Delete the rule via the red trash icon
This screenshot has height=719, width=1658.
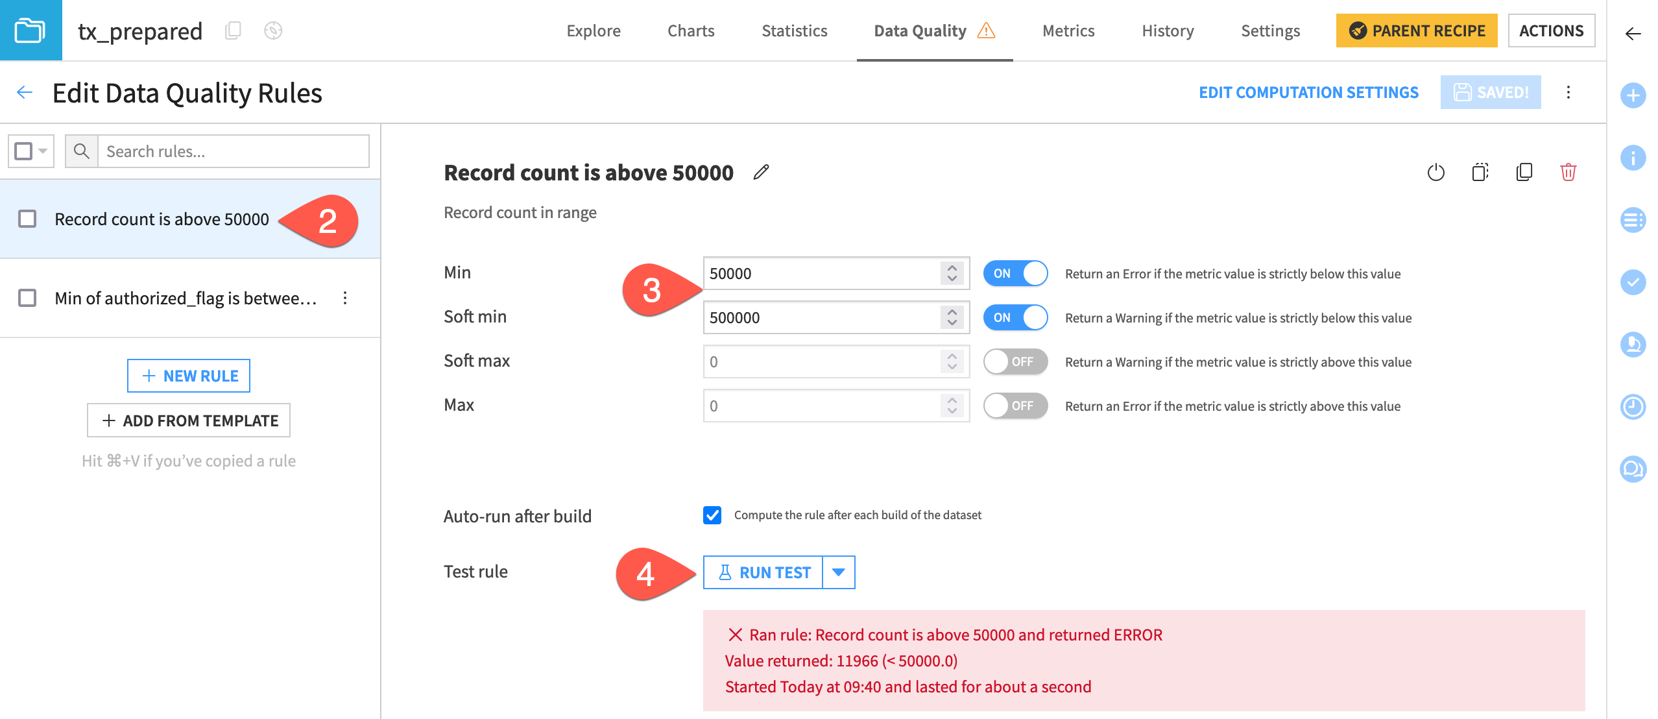point(1570,173)
